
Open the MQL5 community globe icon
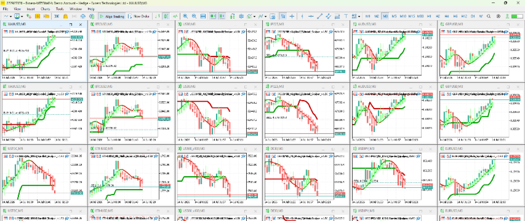(x=92, y=16)
